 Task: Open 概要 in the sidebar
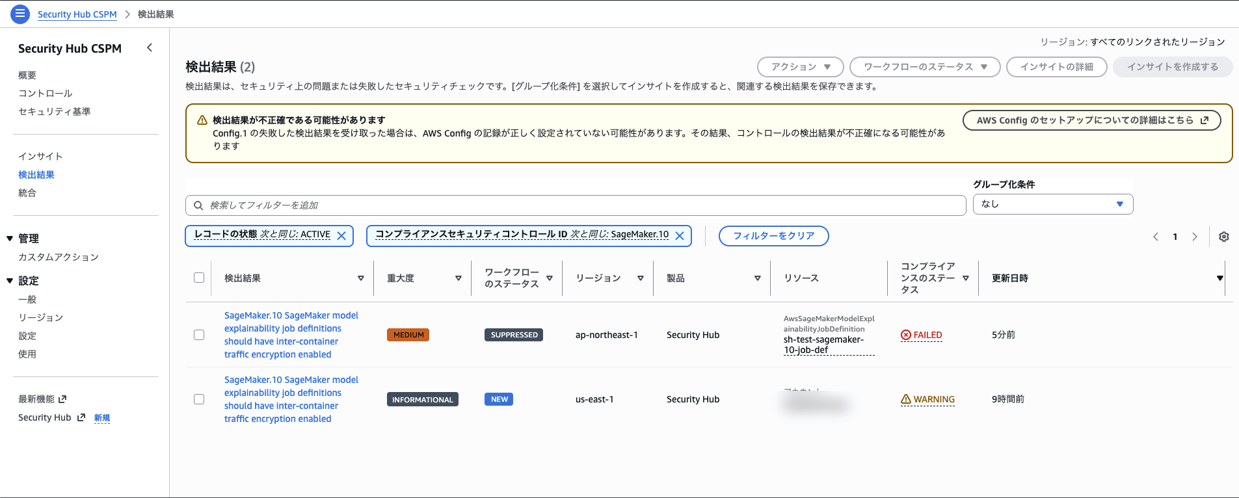pyautogui.click(x=27, y=75)
